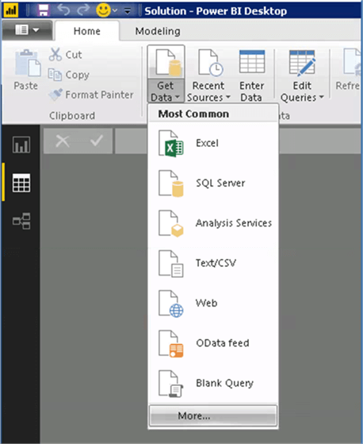Choose Text/CSV data source
This screenshot has width=363, height=444.
point(213,263)
